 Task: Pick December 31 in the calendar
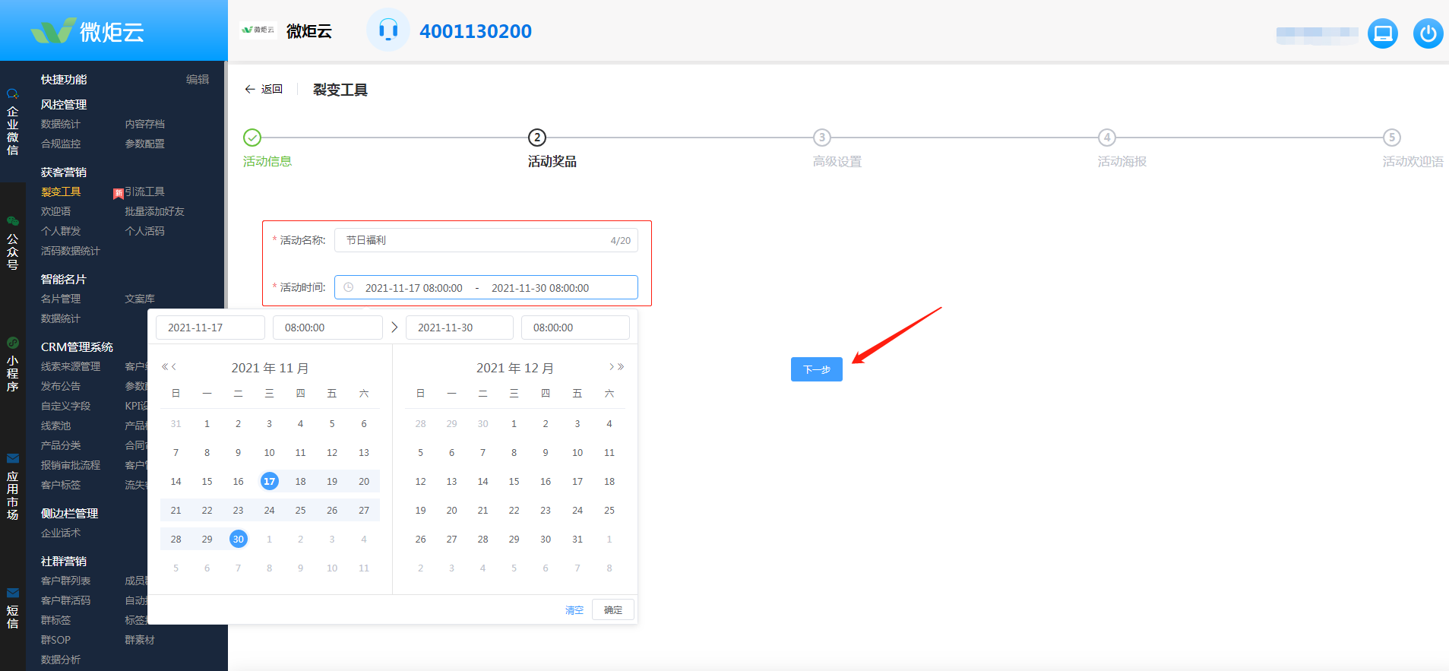tap(577, 539)
